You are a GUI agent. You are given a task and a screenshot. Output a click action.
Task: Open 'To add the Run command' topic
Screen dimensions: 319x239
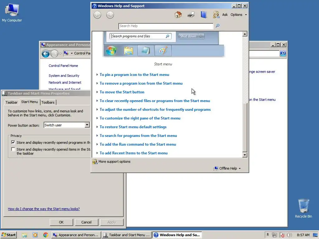point(138,144)
